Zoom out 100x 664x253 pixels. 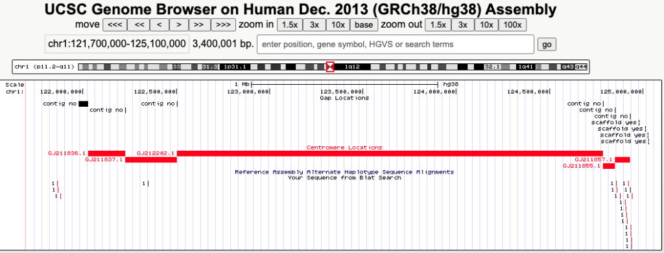pyautogui.click(x=512, y=25)
